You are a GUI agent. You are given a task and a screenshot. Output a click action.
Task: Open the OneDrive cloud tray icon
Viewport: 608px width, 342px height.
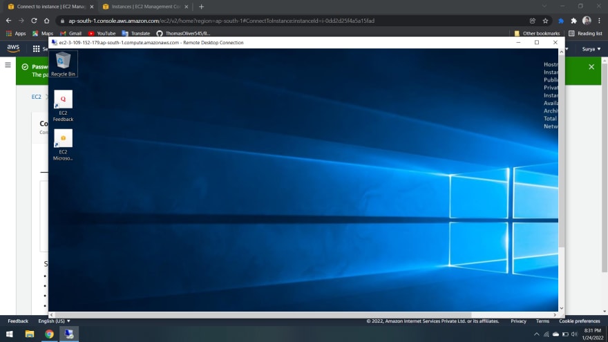[555, 334]
